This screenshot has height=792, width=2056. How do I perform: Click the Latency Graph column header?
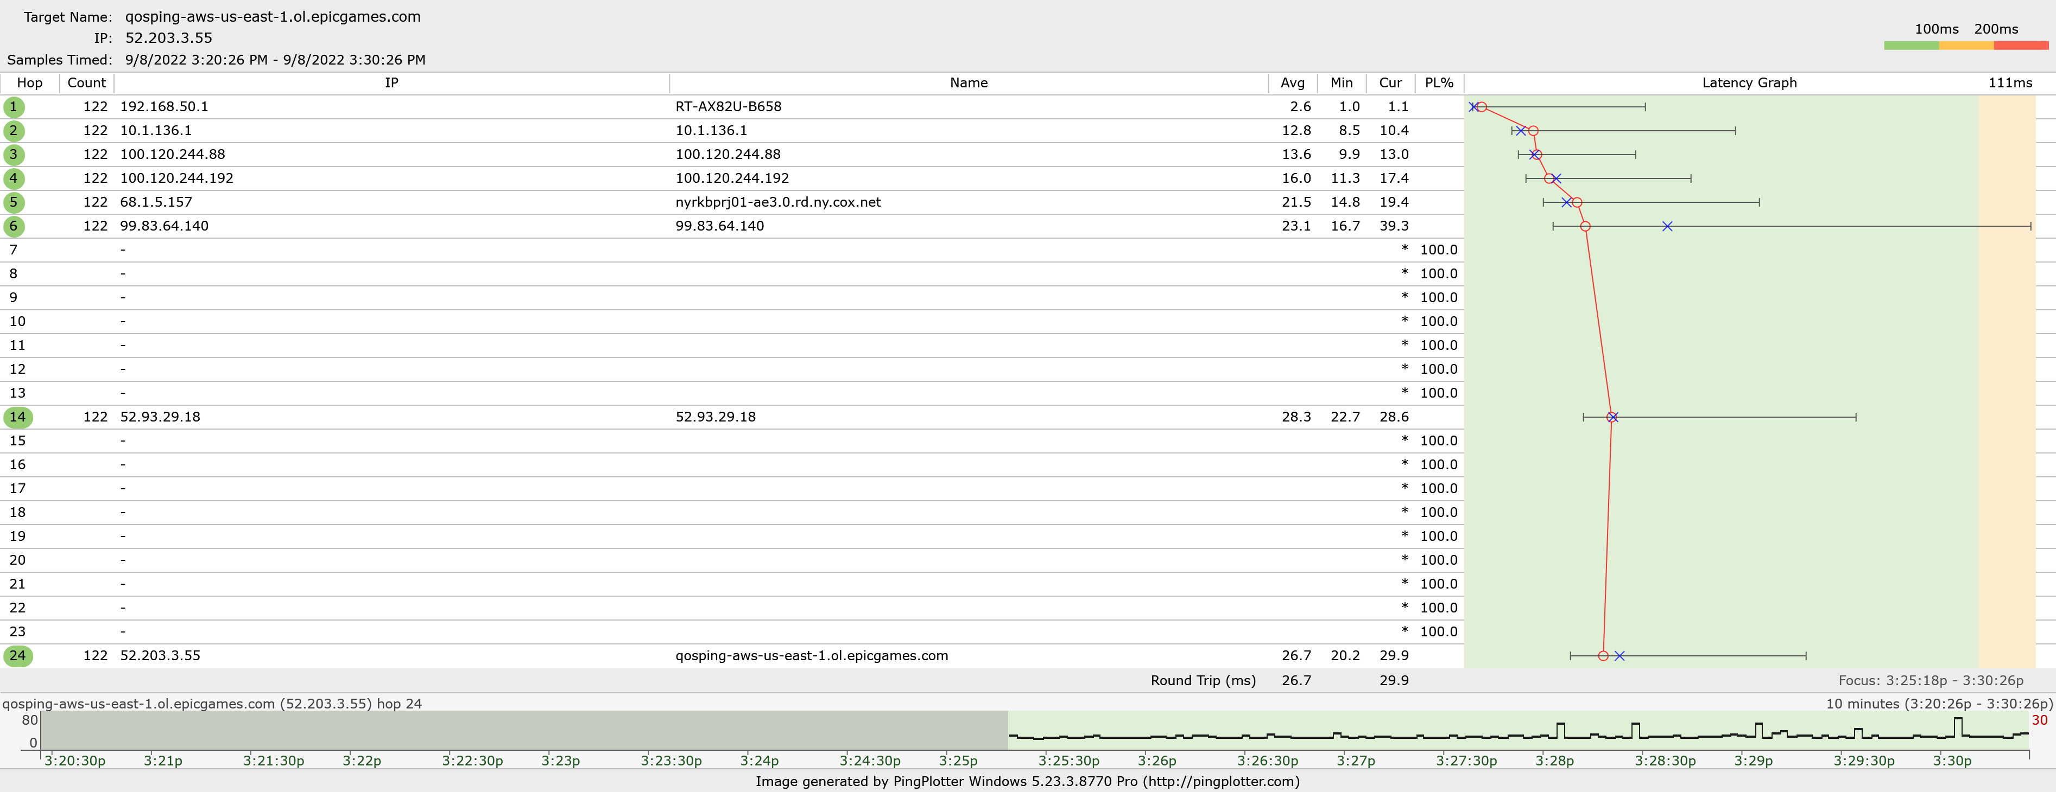pos(1749,83)
